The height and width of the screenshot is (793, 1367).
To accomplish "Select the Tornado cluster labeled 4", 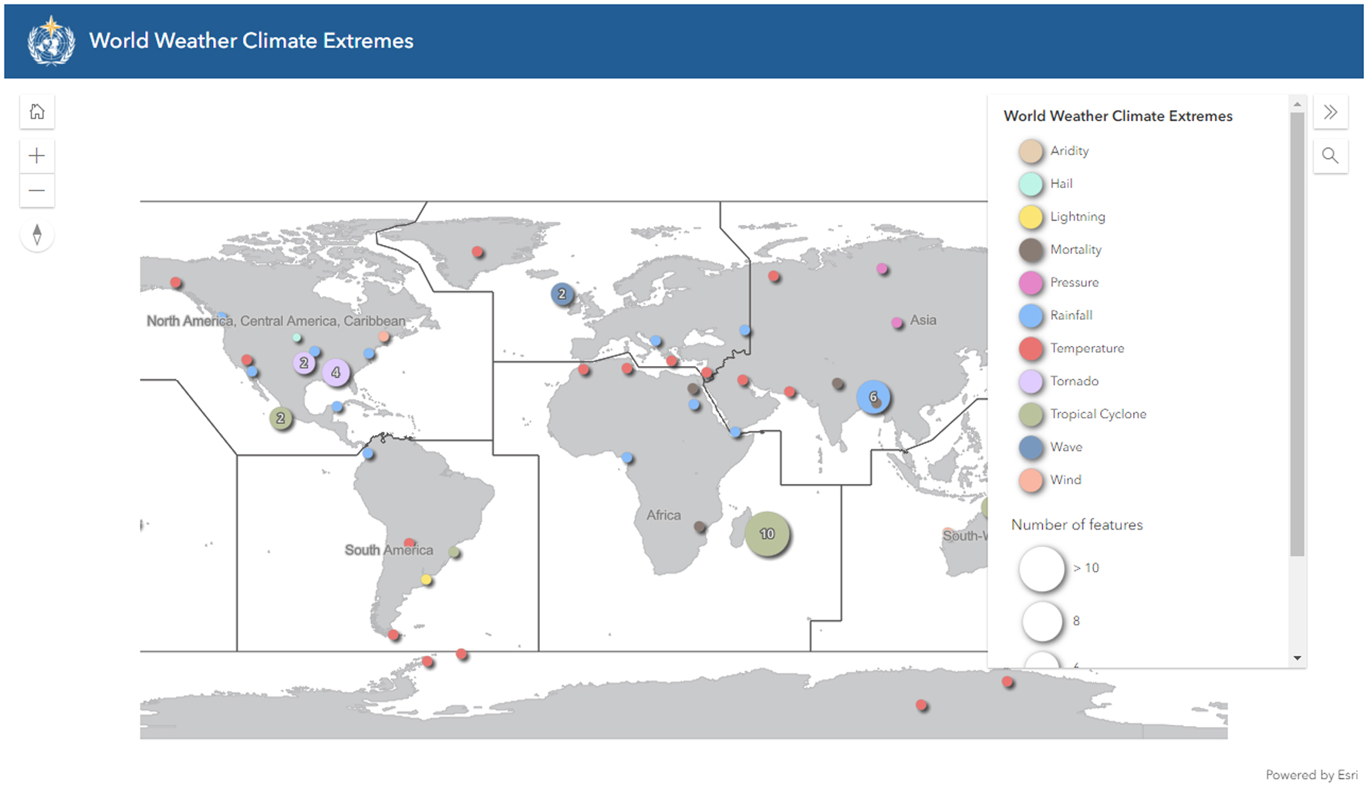I will [336, 373].
